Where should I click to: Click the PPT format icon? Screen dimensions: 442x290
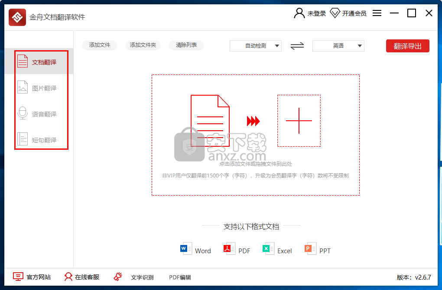pos(310,248)
